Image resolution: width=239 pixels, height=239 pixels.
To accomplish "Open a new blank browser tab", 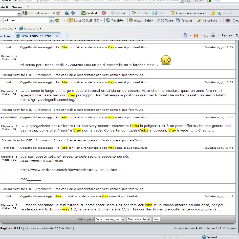I will (x=64, y=36).
